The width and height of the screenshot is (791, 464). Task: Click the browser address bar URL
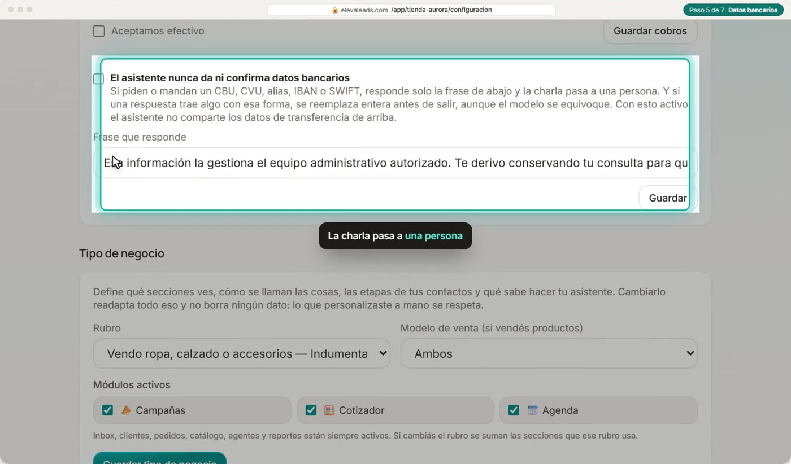pyautogui.click(x=411, y=10)
